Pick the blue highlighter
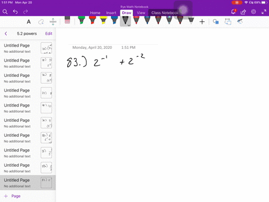Viewport: 269px width, 202px height. (114, 20)
